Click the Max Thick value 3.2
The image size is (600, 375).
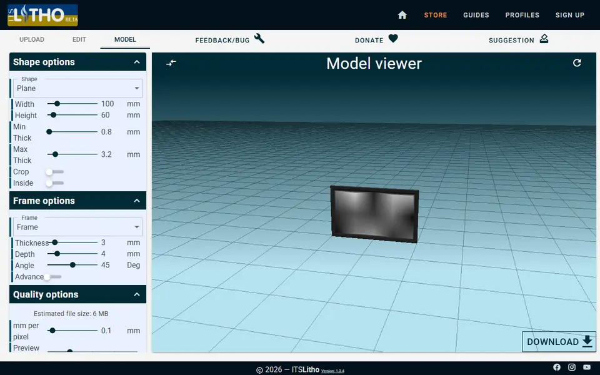click(106, 154)
